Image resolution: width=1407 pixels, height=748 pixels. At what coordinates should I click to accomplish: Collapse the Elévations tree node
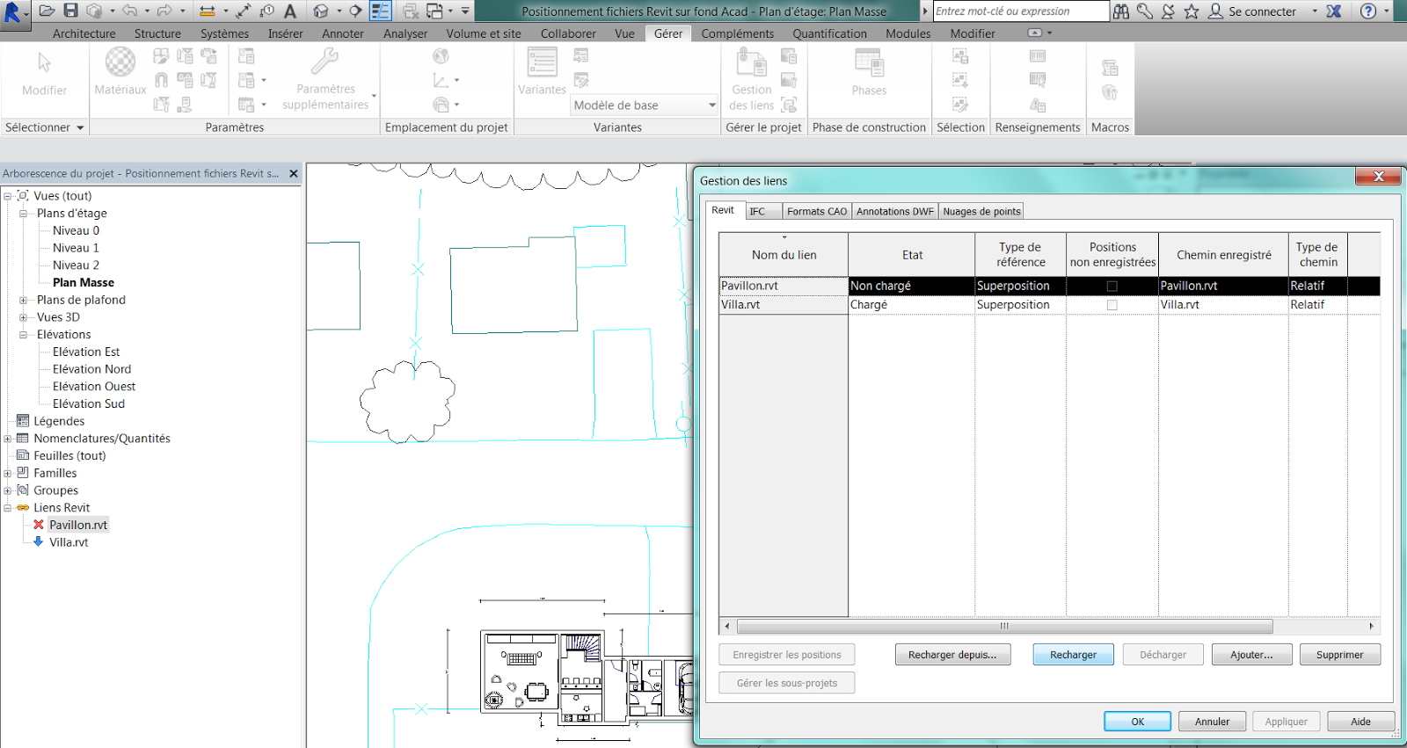[24, 335]
